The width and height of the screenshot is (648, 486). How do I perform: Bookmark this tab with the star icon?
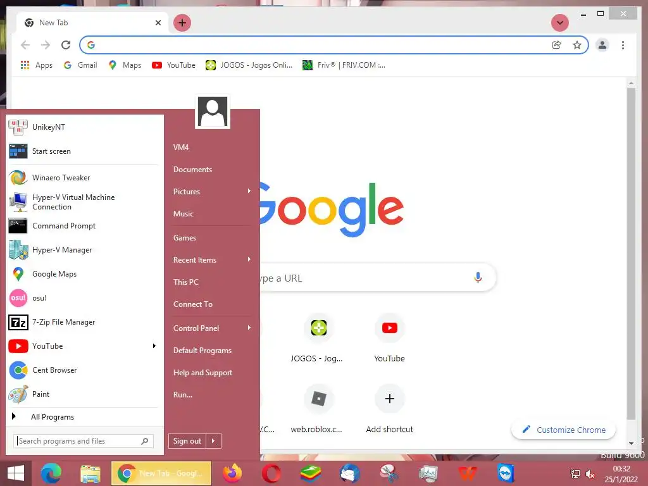577,45
